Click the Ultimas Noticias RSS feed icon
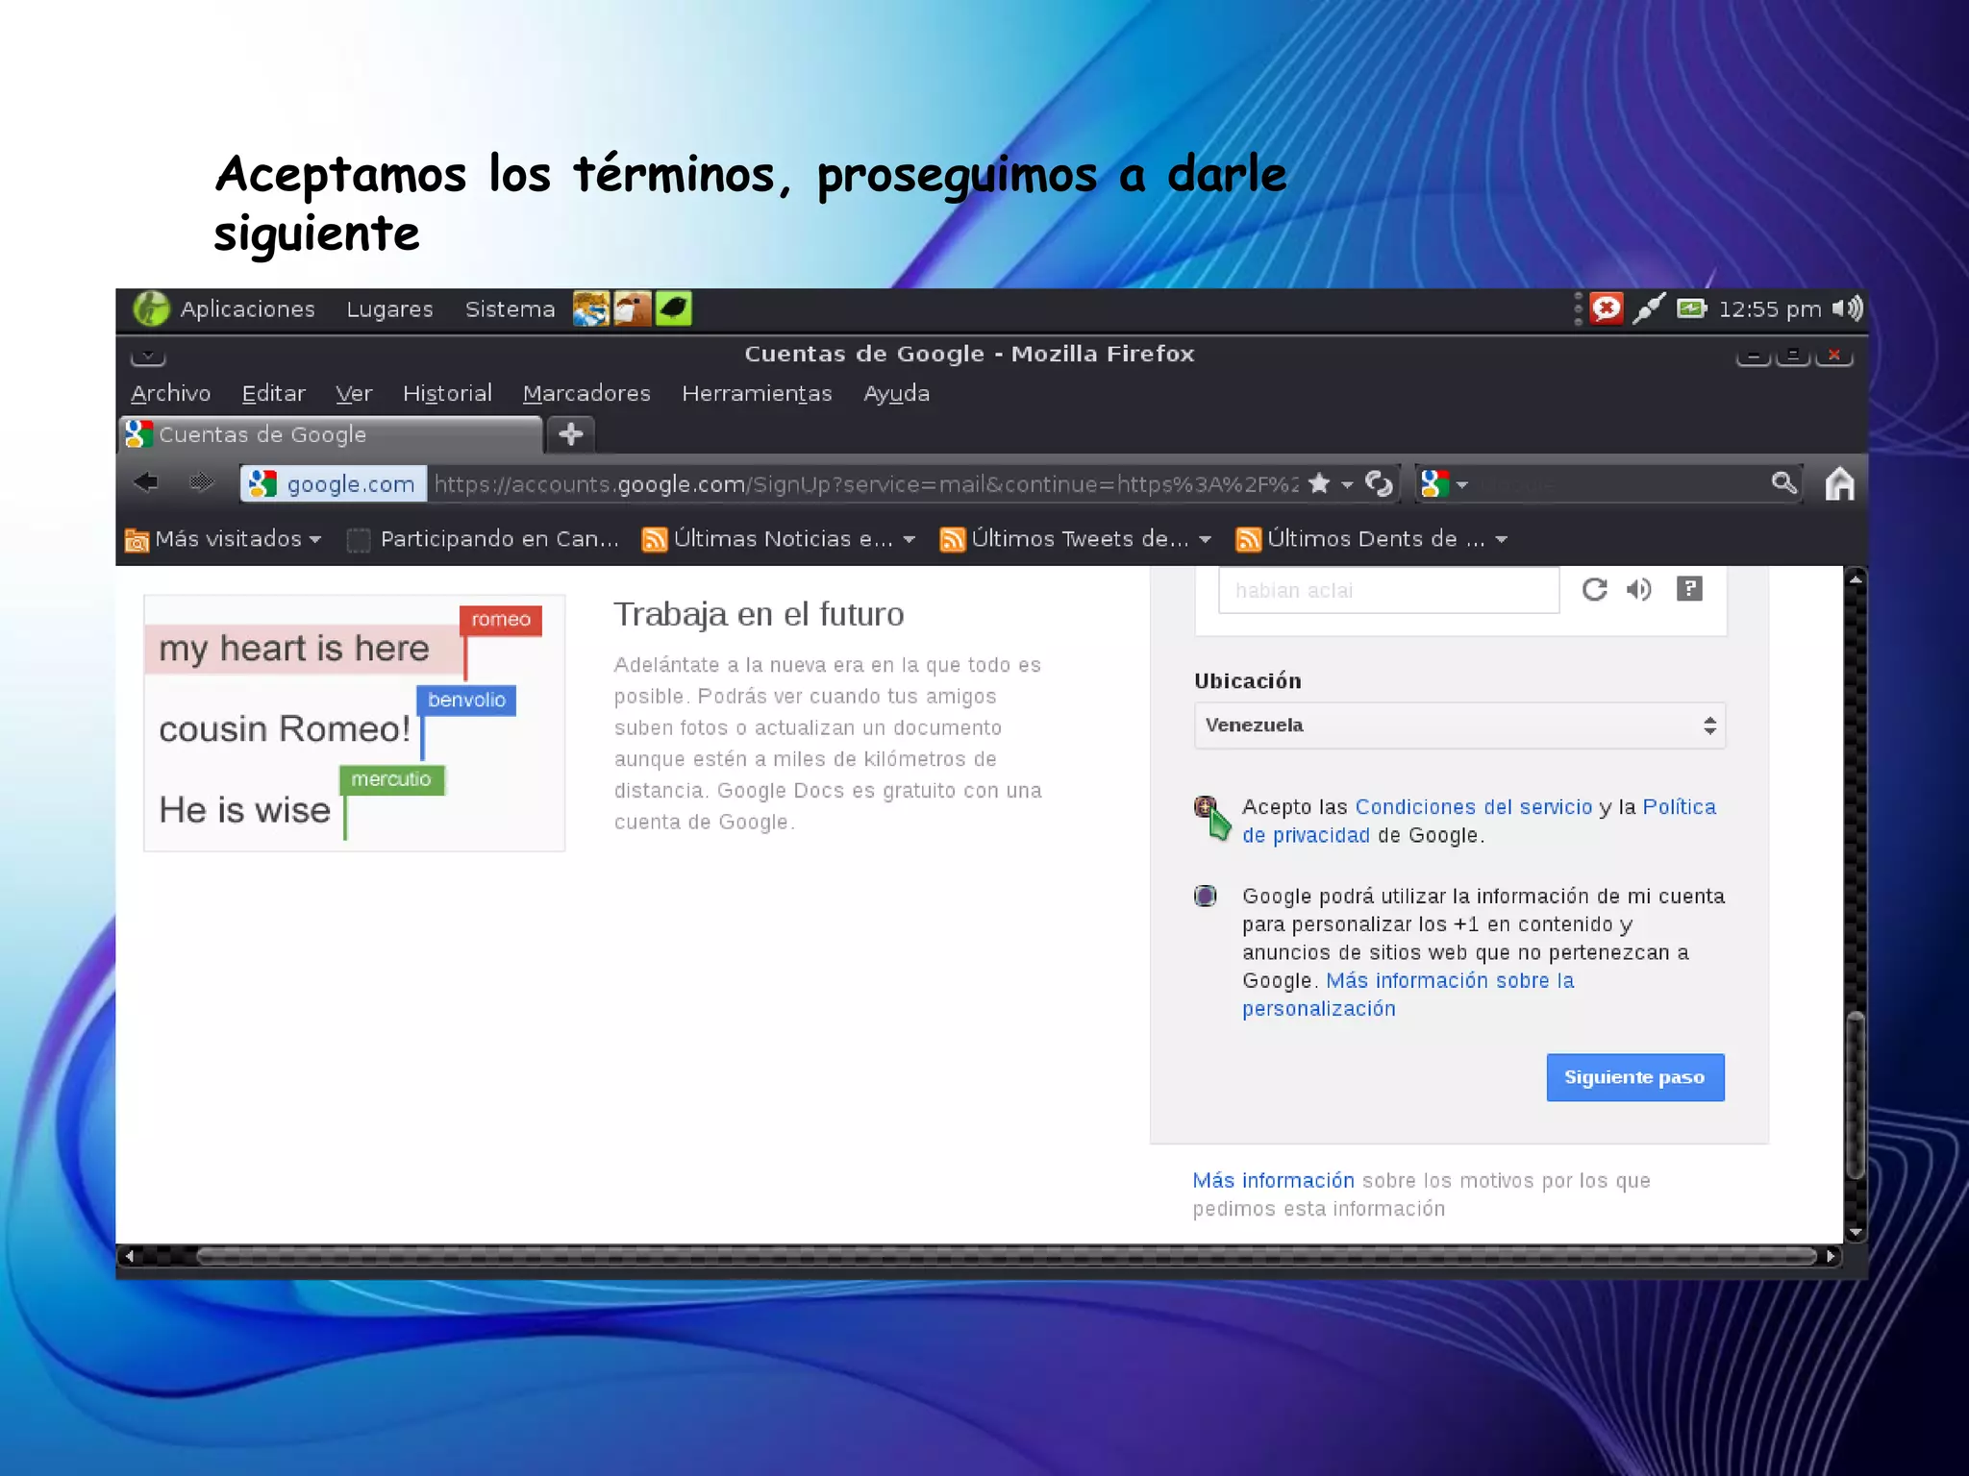1969x1476 pixels. click(x=654, y=539)
